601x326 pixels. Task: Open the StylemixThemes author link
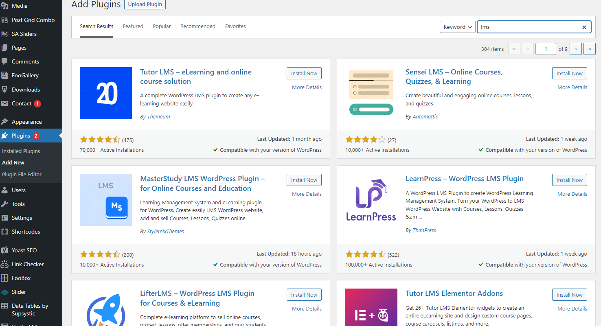(166, 232)
